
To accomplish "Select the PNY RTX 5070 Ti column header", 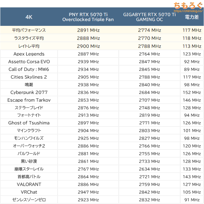I will (x=88, y=17).
